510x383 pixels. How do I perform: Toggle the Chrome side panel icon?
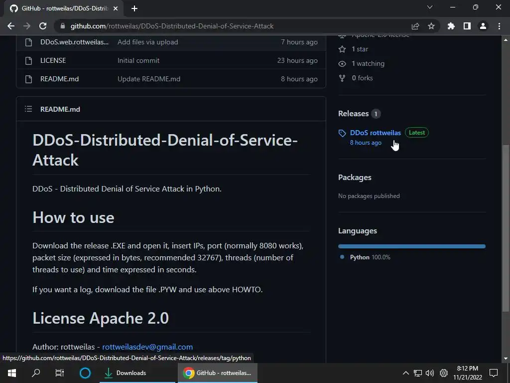tap(467, 26)
